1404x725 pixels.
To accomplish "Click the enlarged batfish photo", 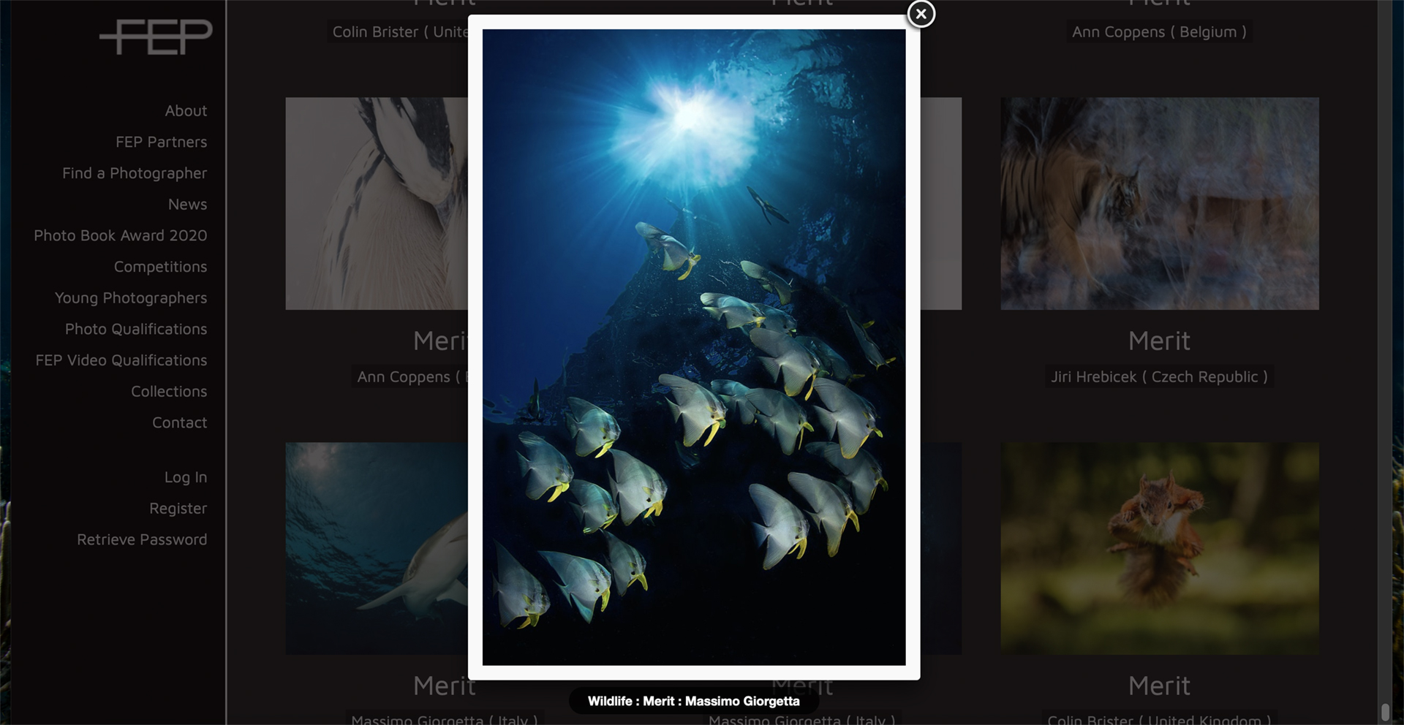I will (x=694, y=347).
